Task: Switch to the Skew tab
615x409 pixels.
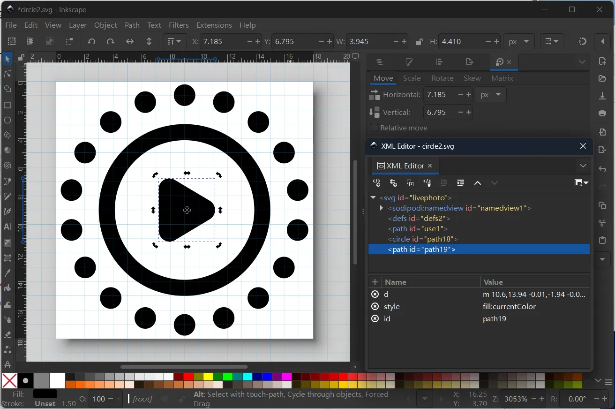Action: click(472, 78)
